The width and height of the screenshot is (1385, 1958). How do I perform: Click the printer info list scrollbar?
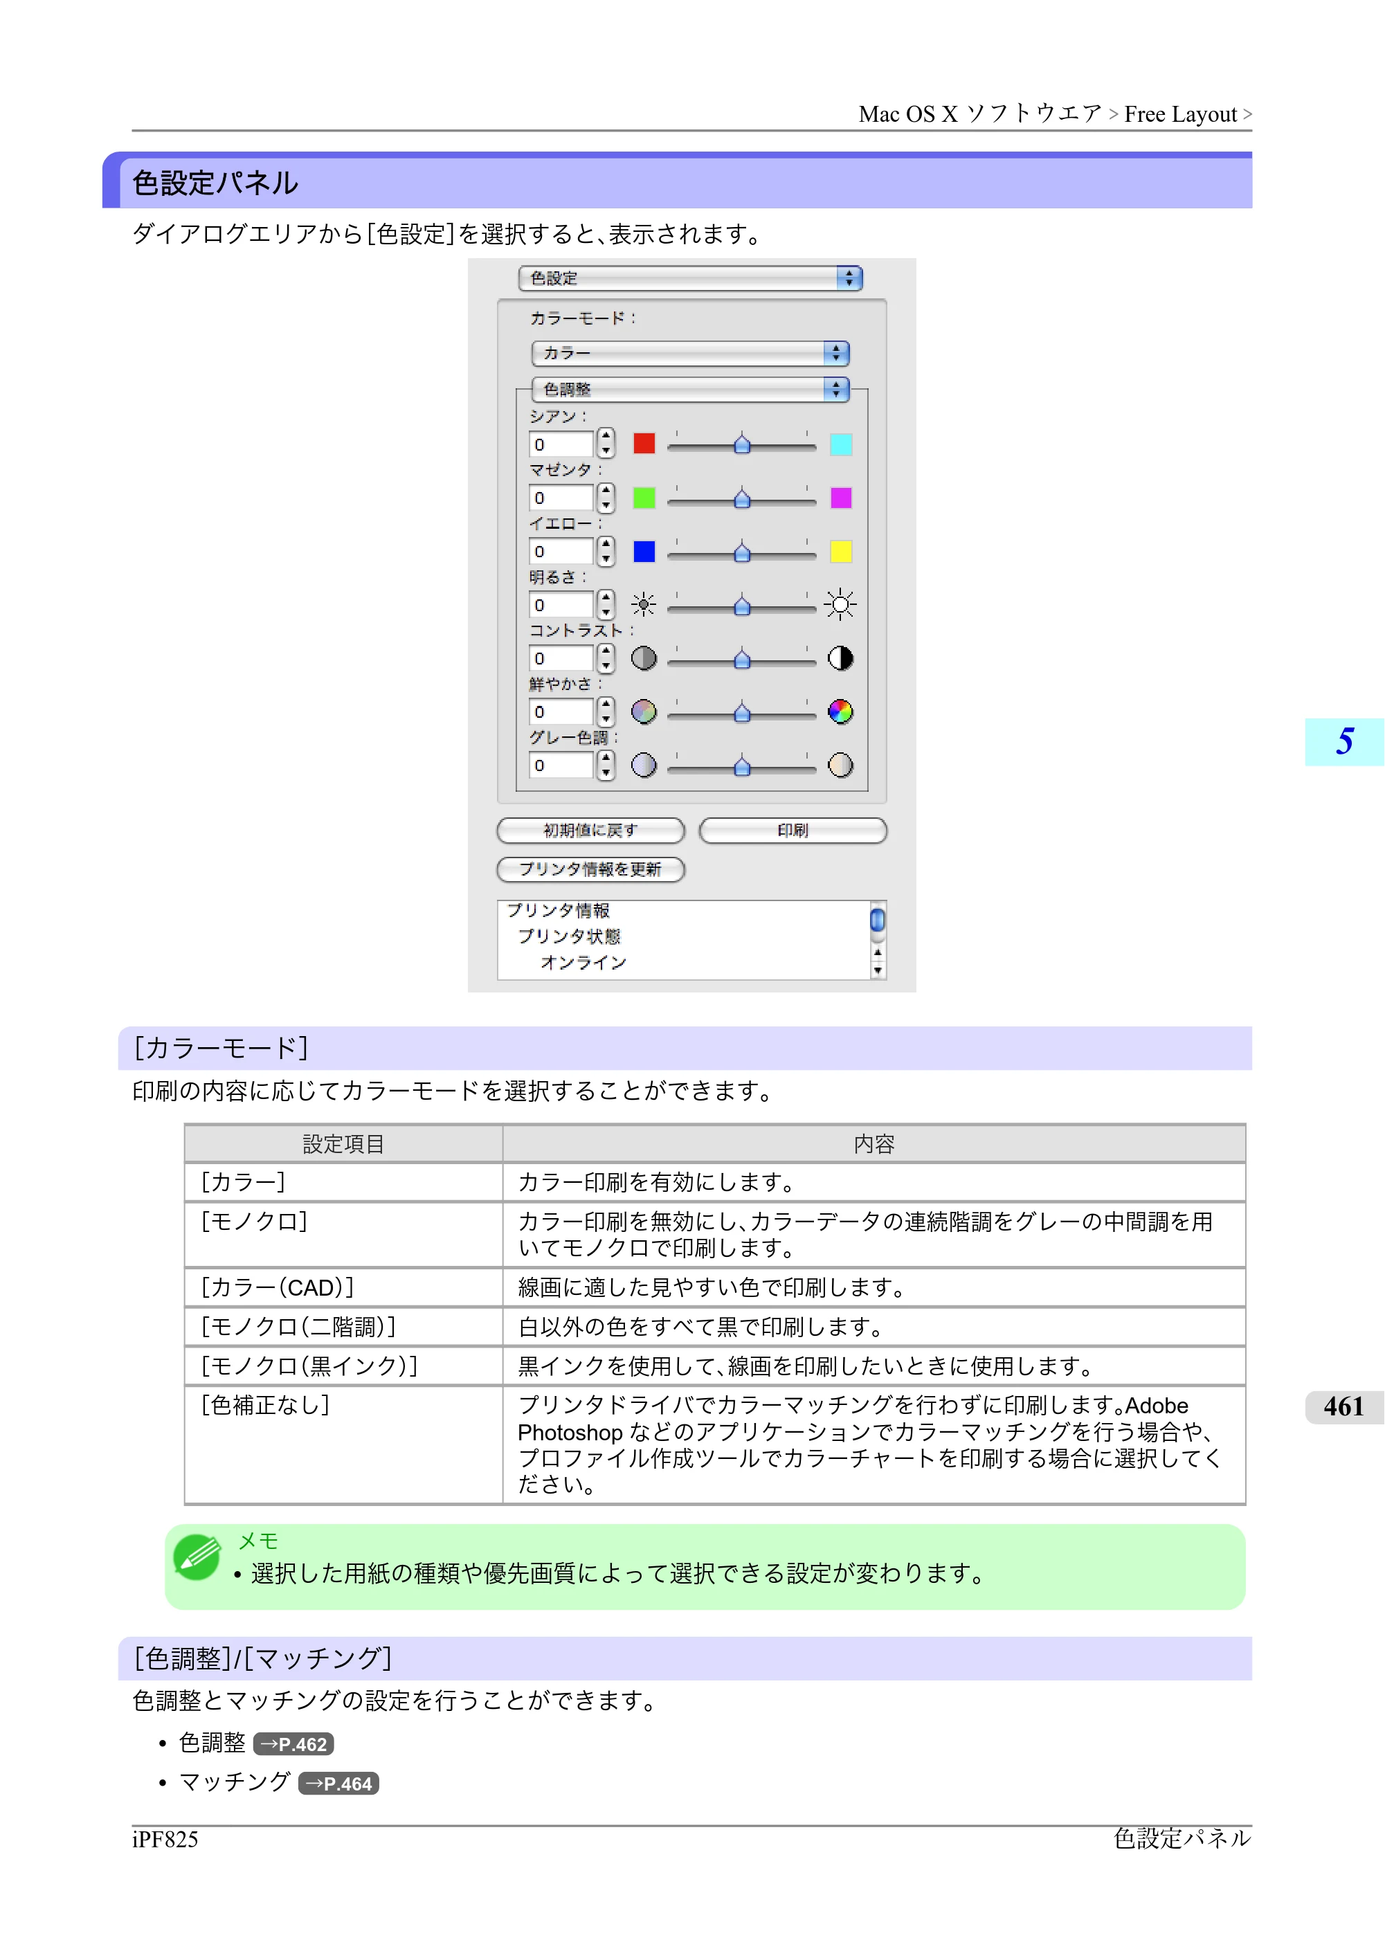tap(878, 940)
